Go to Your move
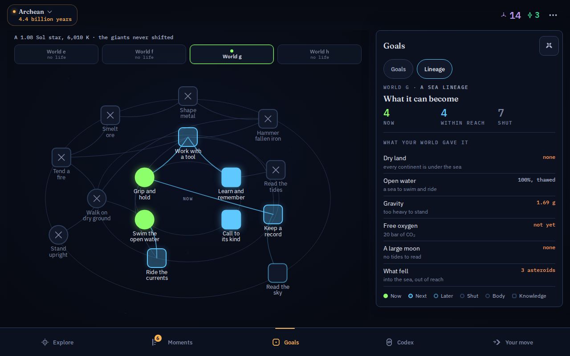 click(x=513, y=342)
